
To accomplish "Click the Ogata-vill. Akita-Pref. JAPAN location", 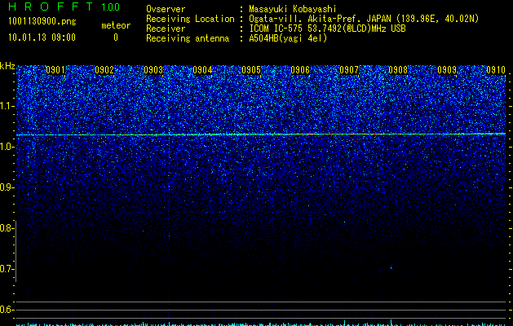I will (x=364, y=19).
